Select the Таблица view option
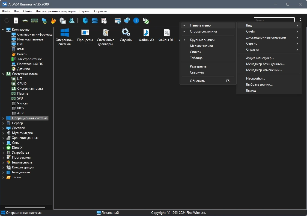This screenshot has height=216, width=307. (x=208, y=58)
